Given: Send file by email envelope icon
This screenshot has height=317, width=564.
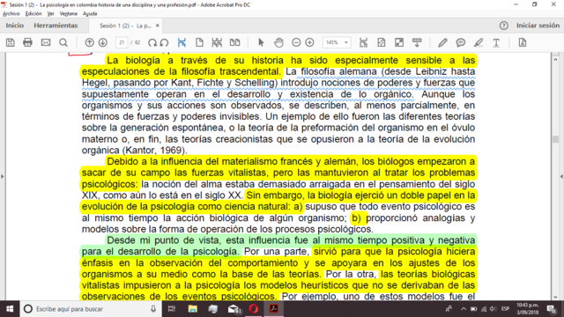Looking at the screenshot, I should pyautogui.click(x=46, y=42).
